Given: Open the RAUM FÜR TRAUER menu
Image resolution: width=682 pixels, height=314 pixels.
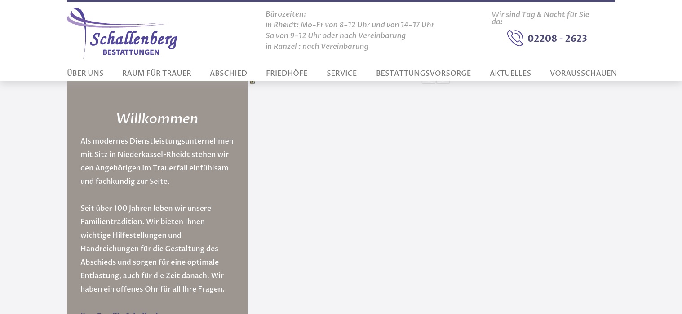Looking at the screenshot, I should coord(157,73).
